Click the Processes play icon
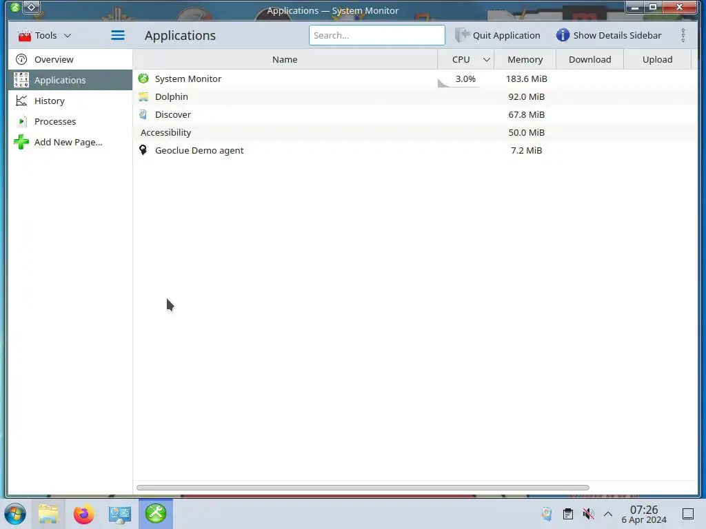This screenshot has height=529, width=706. click(21, 121)
